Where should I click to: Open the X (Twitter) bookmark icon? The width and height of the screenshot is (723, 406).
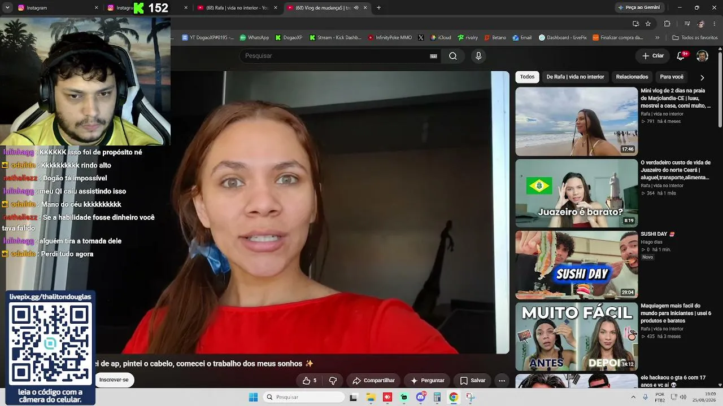[x=421, y=38]
